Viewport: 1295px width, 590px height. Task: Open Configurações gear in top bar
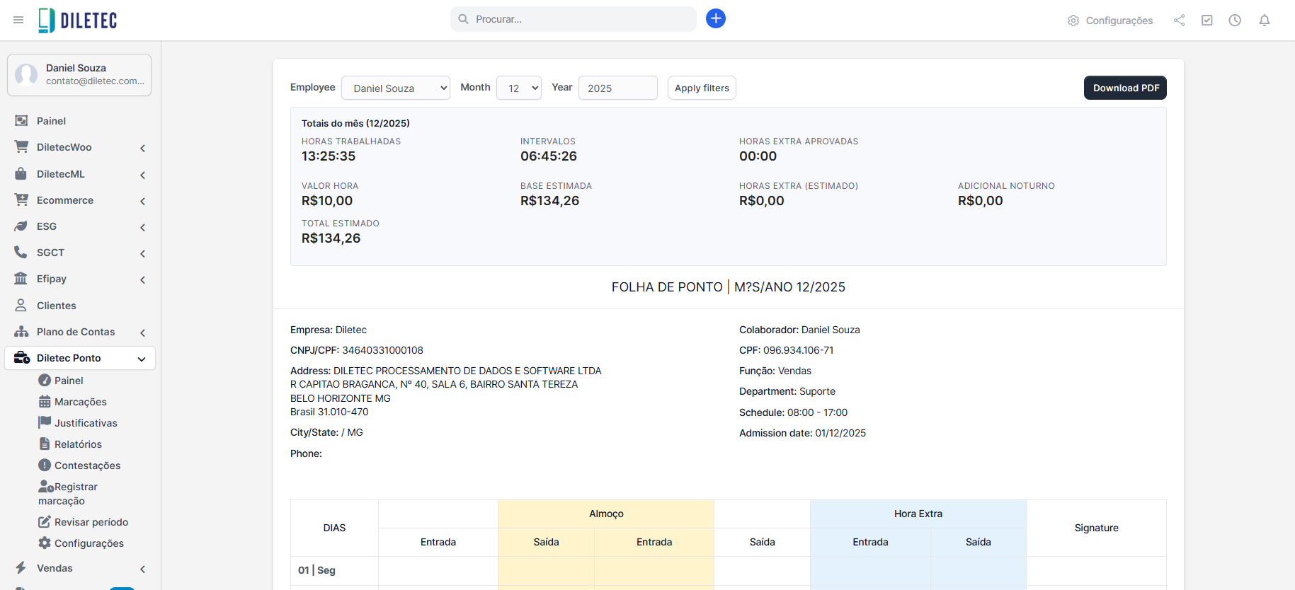coord(1109,21)
